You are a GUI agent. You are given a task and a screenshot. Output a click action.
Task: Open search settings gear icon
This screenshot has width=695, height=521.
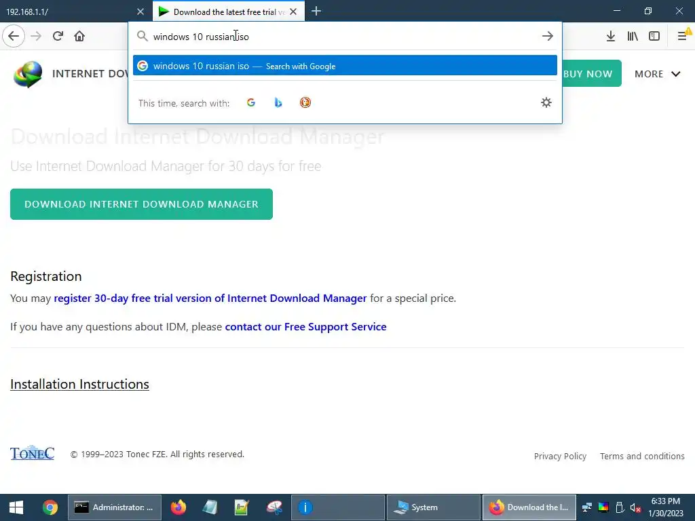(x=546, y=103)
